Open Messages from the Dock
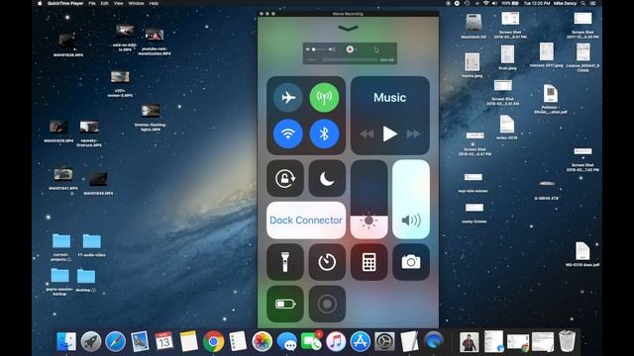This screenshot has width=634, height=356. [286, 341]
